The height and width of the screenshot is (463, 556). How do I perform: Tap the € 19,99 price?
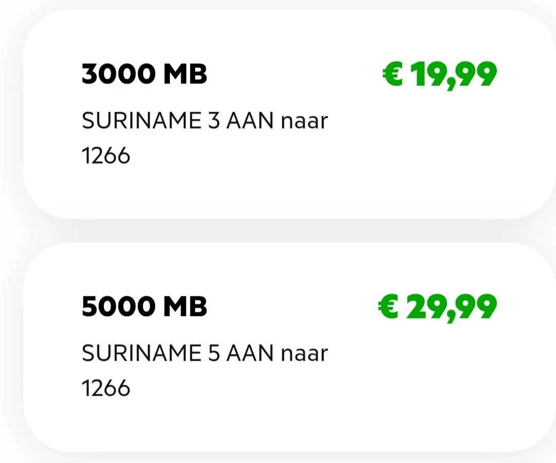click(x=439, y=75)
